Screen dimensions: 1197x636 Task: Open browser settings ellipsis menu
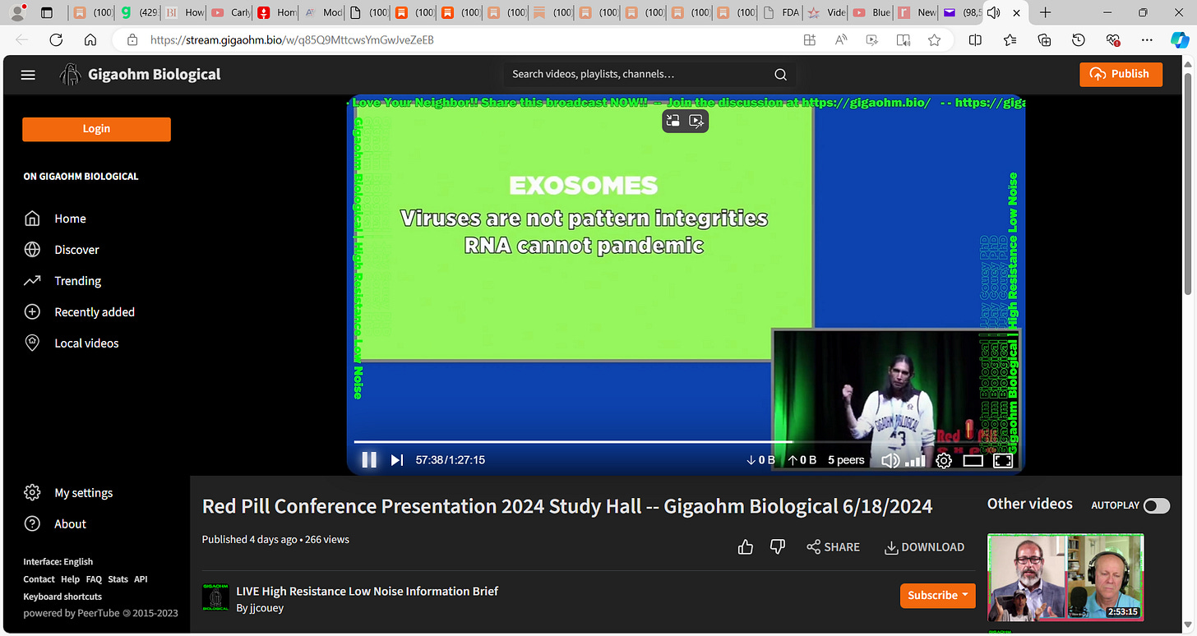click(x=1148, y=39)
